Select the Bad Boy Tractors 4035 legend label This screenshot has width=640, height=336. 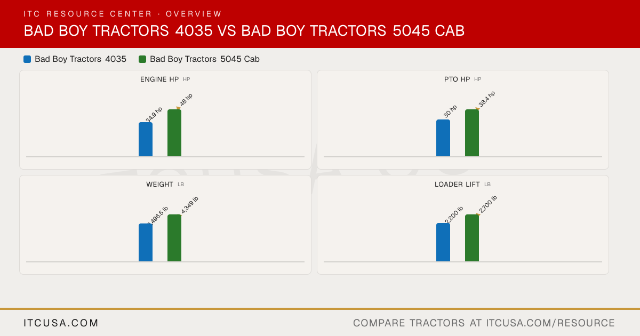81,59
